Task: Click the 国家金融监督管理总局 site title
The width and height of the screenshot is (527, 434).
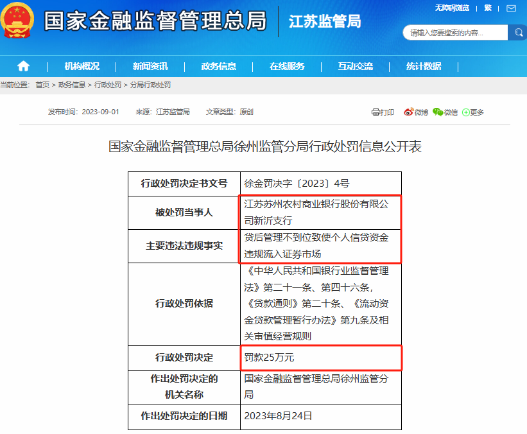Action: pos(155,21)
